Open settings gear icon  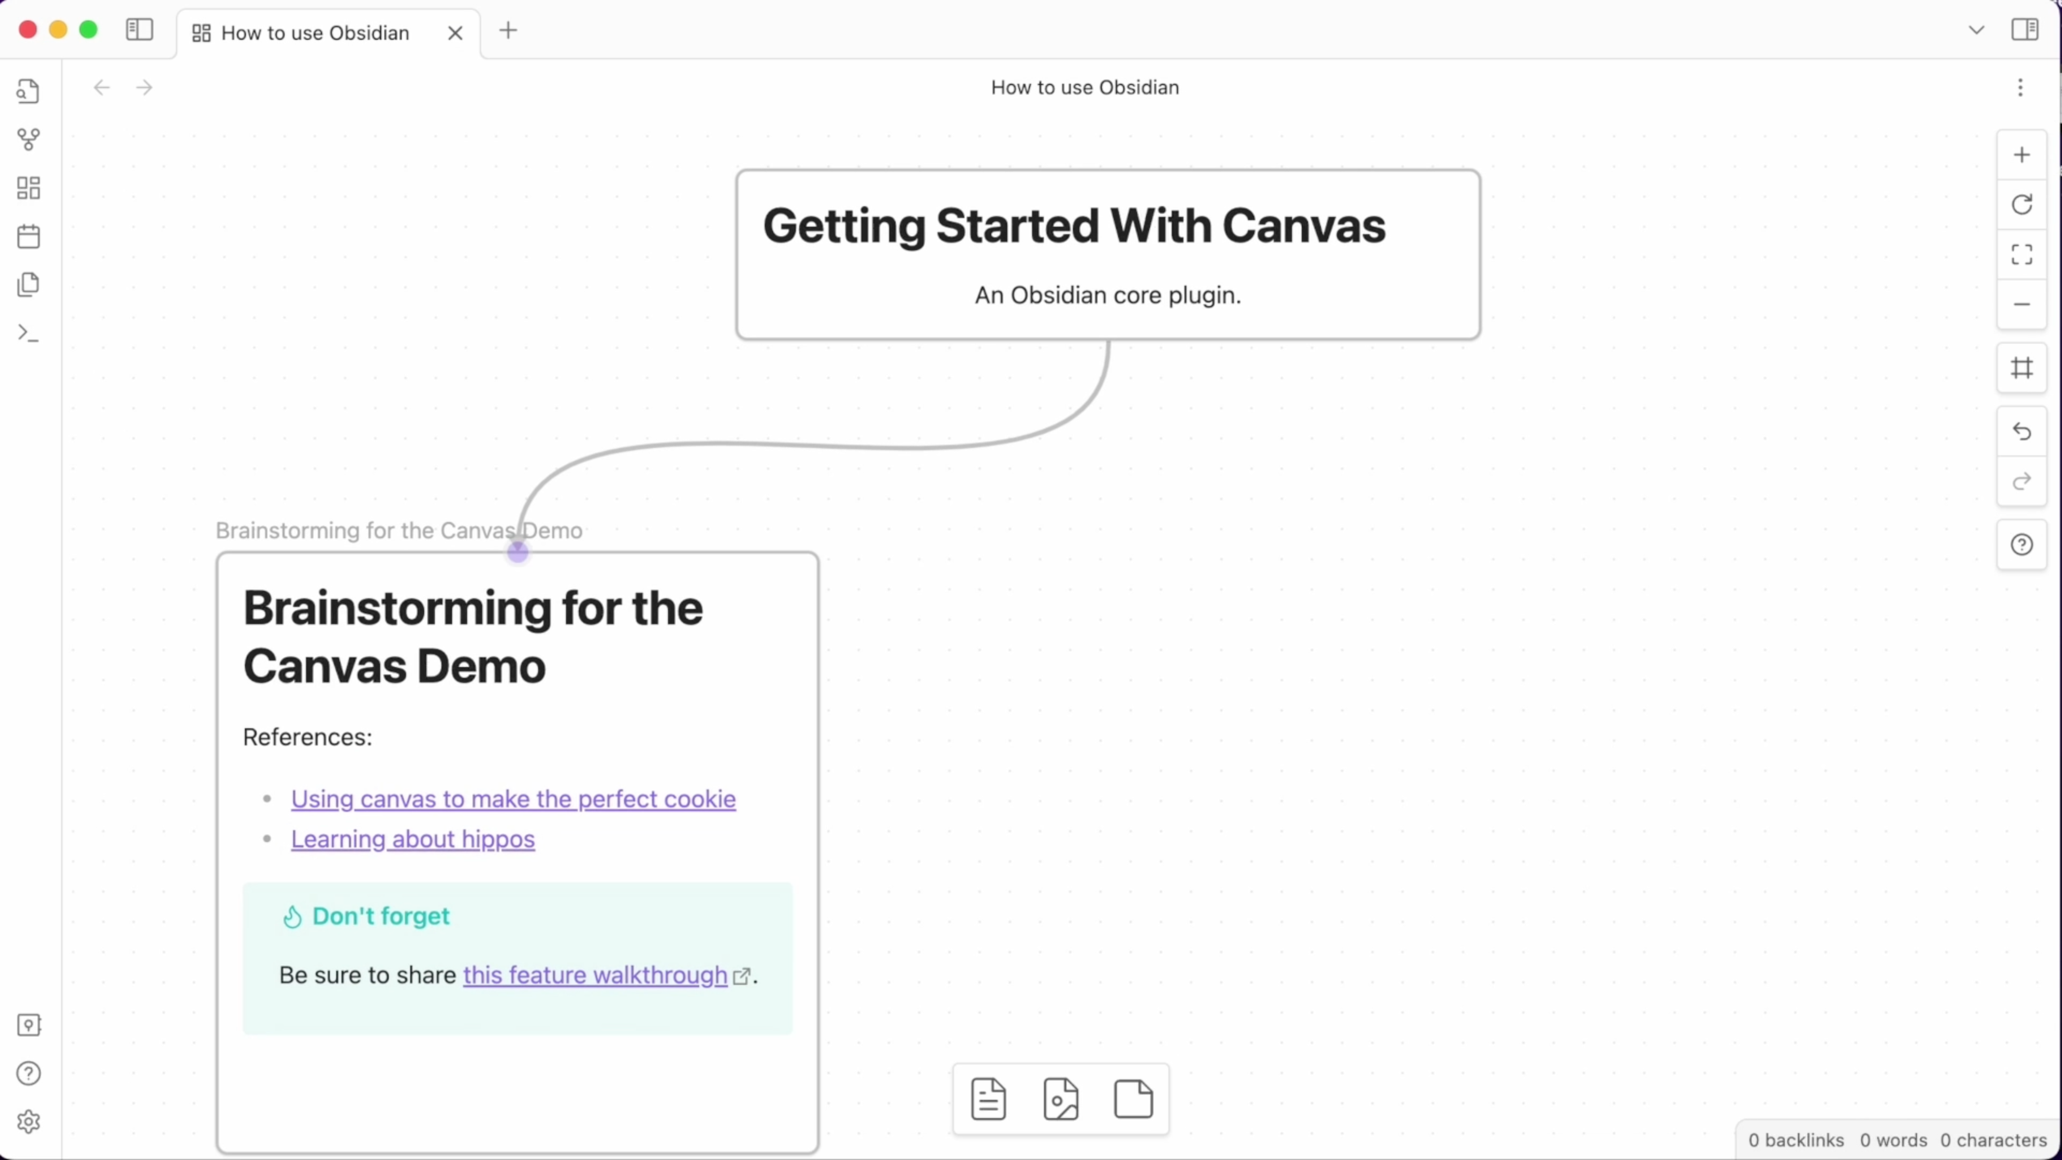[x=29, y=1122]
